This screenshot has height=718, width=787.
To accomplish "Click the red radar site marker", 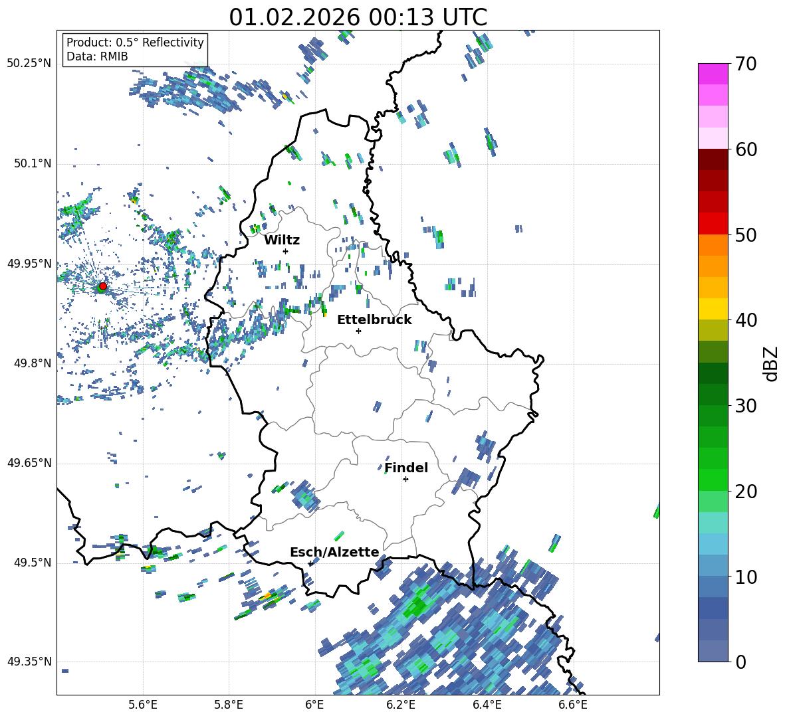I will pos(102,286).
